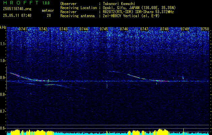
Task: Click the HROFFT program title text
Action: click(x=21, y=3)
